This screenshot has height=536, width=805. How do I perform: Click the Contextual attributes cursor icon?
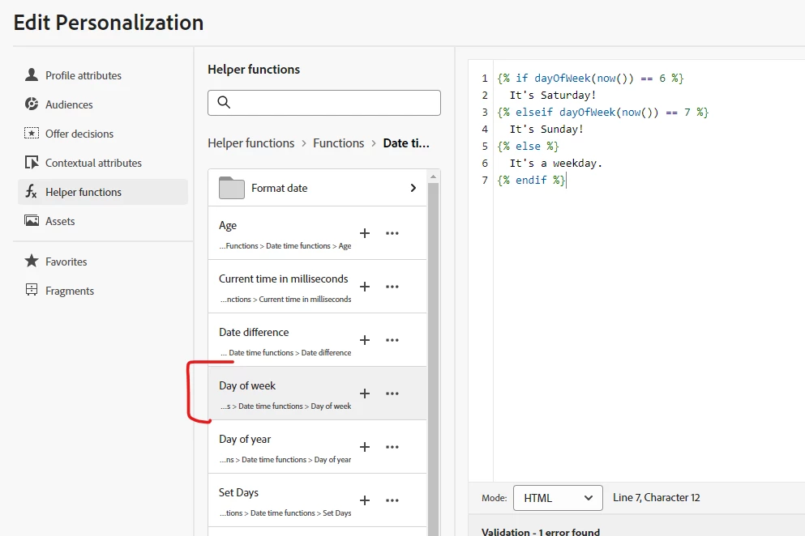pyautogui.click(x=32, y=163)
